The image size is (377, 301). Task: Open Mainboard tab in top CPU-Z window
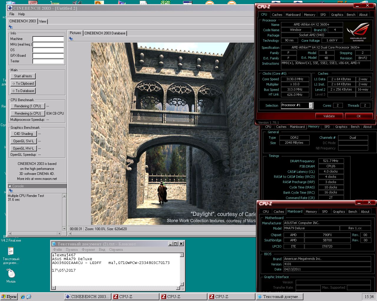[293, 15]
